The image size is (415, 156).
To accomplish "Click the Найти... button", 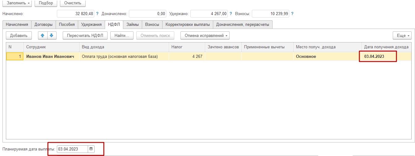I will [121, 35].
